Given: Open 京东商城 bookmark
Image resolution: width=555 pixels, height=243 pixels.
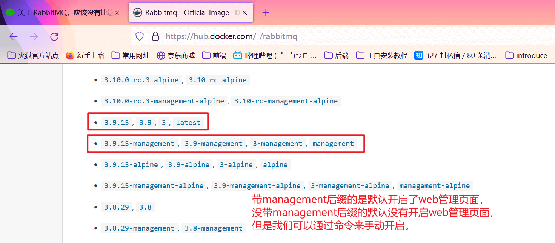Looking at the screenshot, I should click(x=176, y=55).
